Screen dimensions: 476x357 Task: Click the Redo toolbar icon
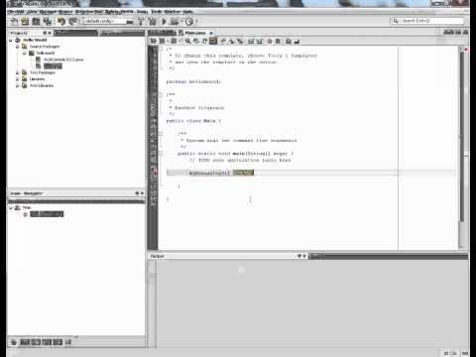point(72,22)
